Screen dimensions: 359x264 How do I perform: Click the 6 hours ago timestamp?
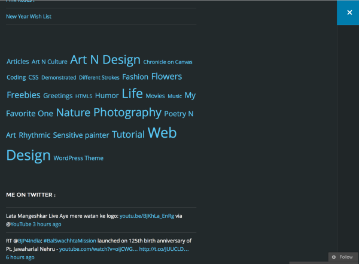tap(20, 257)
